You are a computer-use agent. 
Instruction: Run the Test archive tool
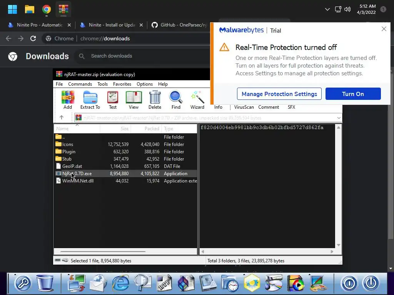[x=113, y=100]
